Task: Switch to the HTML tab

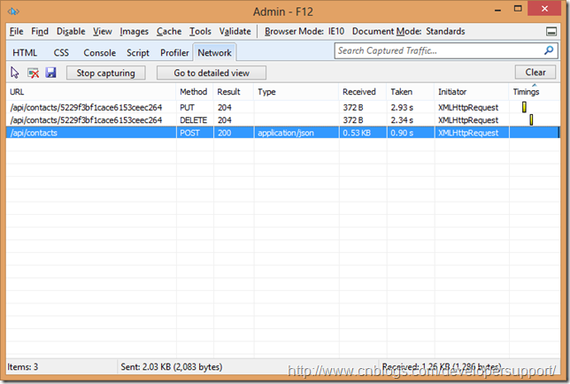Action: 25,53
